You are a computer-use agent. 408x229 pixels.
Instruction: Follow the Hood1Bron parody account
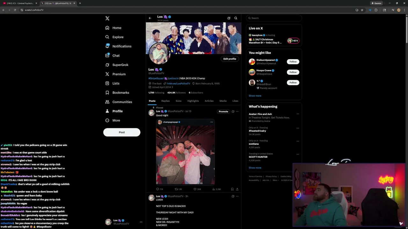pyautogui.click(x=293, y=83)
